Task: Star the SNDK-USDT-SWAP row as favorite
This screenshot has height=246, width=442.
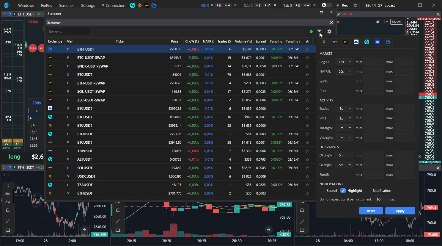Action: click(x=307, y=66)
